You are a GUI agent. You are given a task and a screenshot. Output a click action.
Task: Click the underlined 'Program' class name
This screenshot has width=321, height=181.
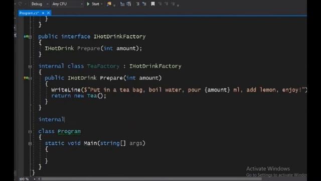(x=69, y=131)
